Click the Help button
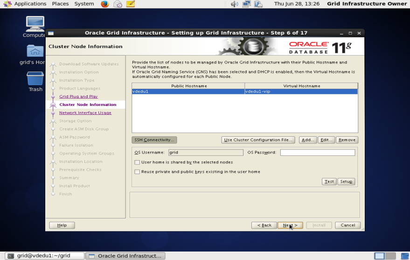The height and width of the screenshot is (260, 410). (x=62, y=225)
